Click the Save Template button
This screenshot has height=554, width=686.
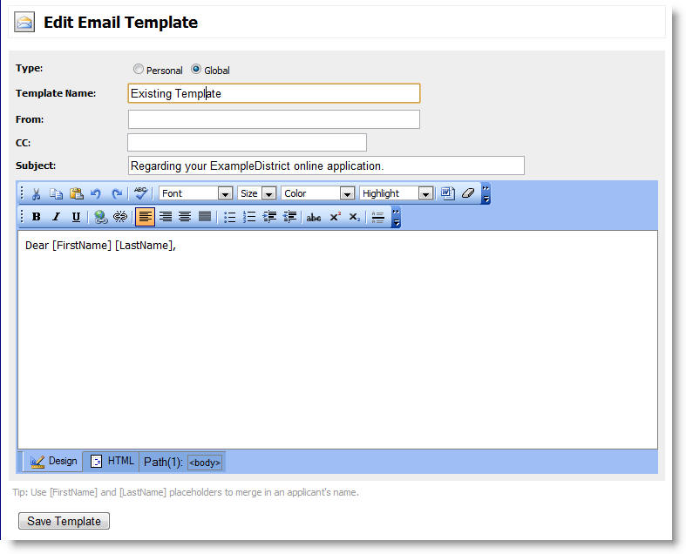click(64, 521)
